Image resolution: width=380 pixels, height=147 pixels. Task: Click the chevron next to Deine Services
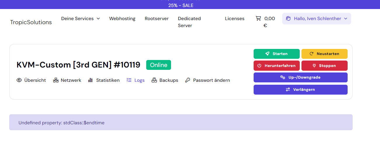point(98,19)
